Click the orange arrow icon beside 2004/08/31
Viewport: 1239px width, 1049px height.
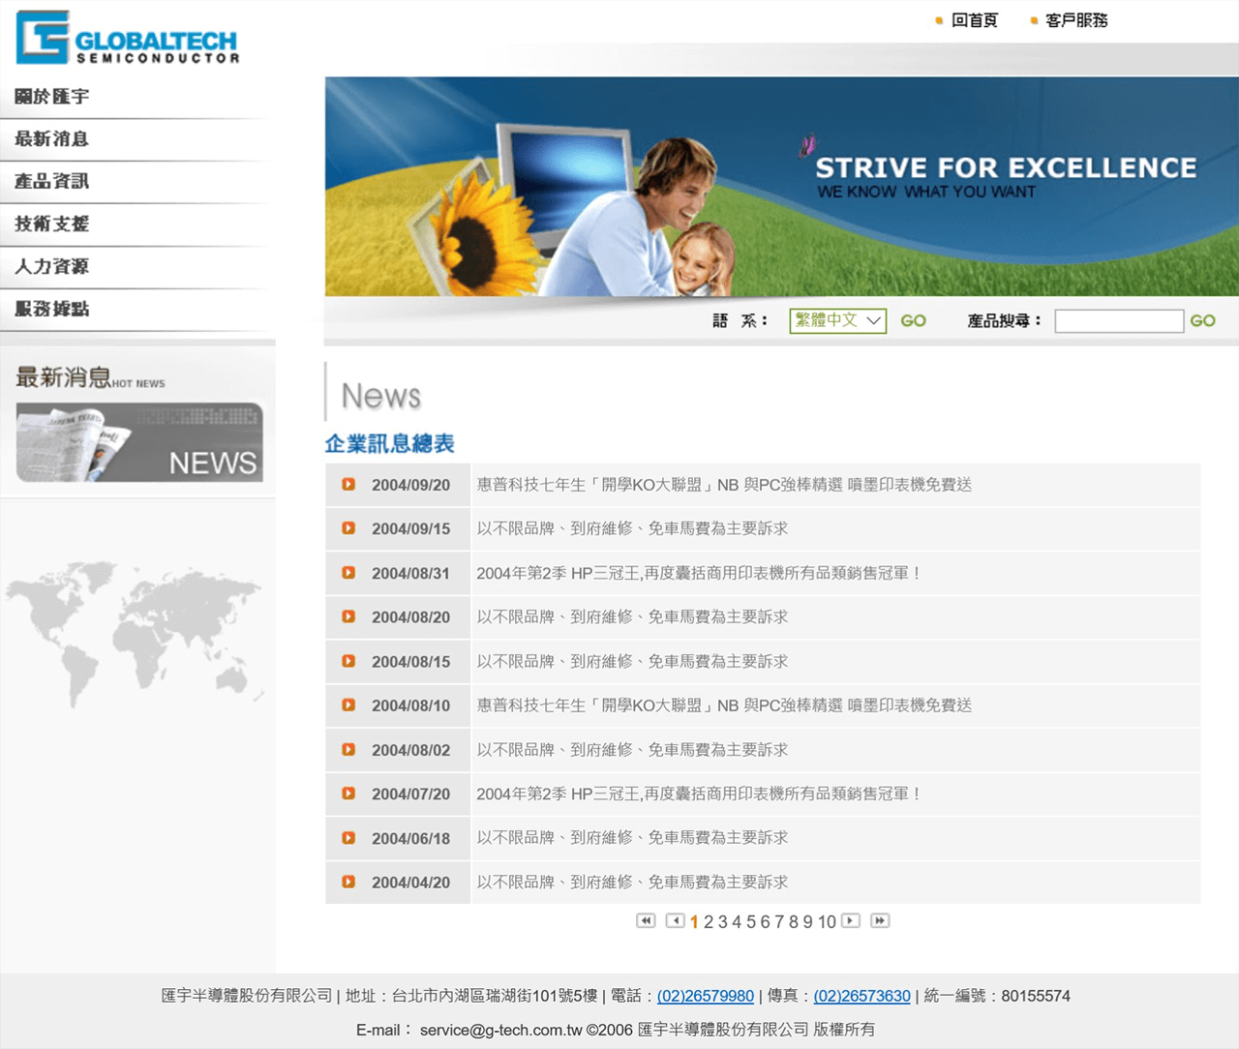348,573
